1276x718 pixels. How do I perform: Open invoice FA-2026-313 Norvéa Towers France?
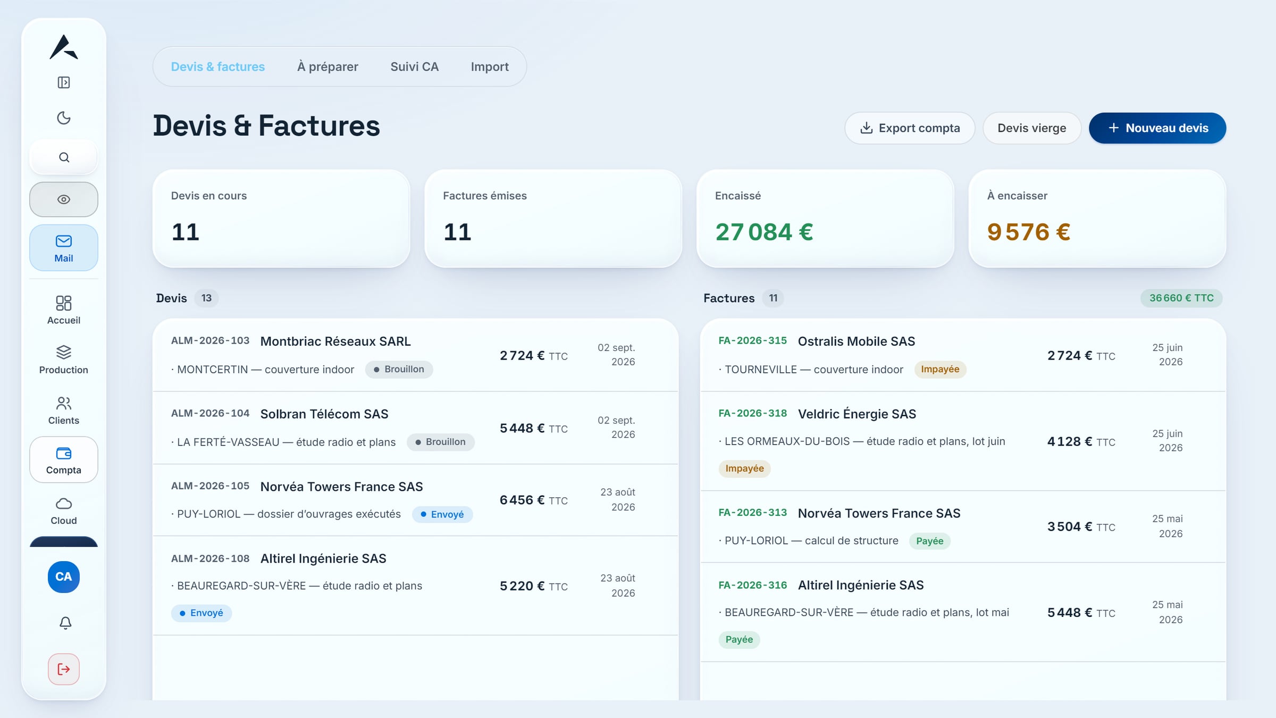coord(963,527)
